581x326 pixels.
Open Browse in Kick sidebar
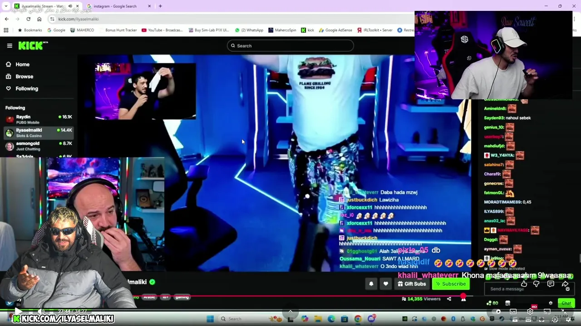coord(20,77)
